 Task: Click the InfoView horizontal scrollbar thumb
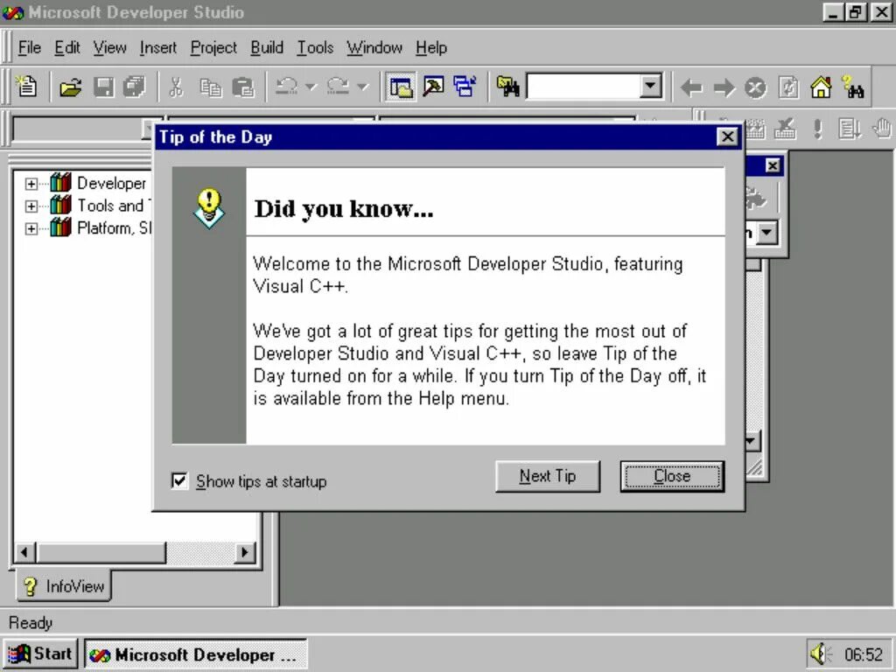[100, 552]
